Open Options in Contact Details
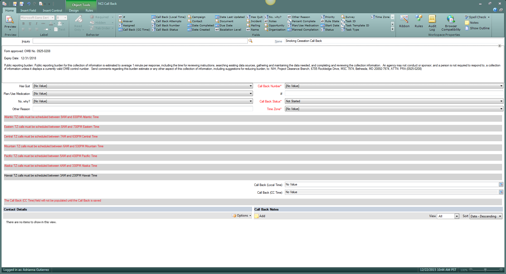This screenshot has height=274, width=506. coord(241,216)
